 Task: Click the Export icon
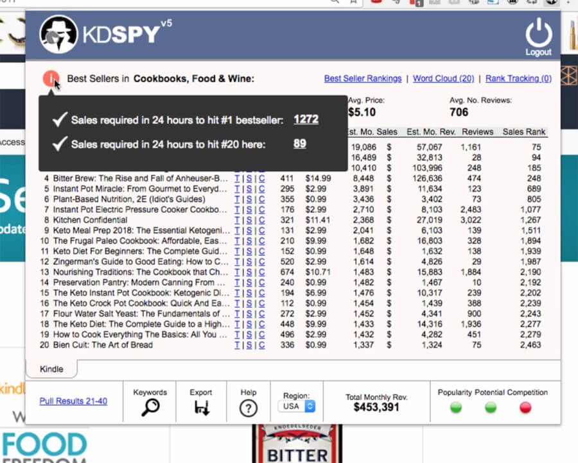202,407
